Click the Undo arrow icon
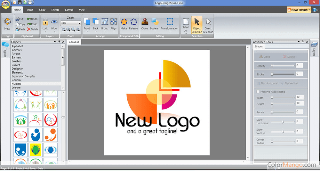320x171 pixels. [29, 19]
